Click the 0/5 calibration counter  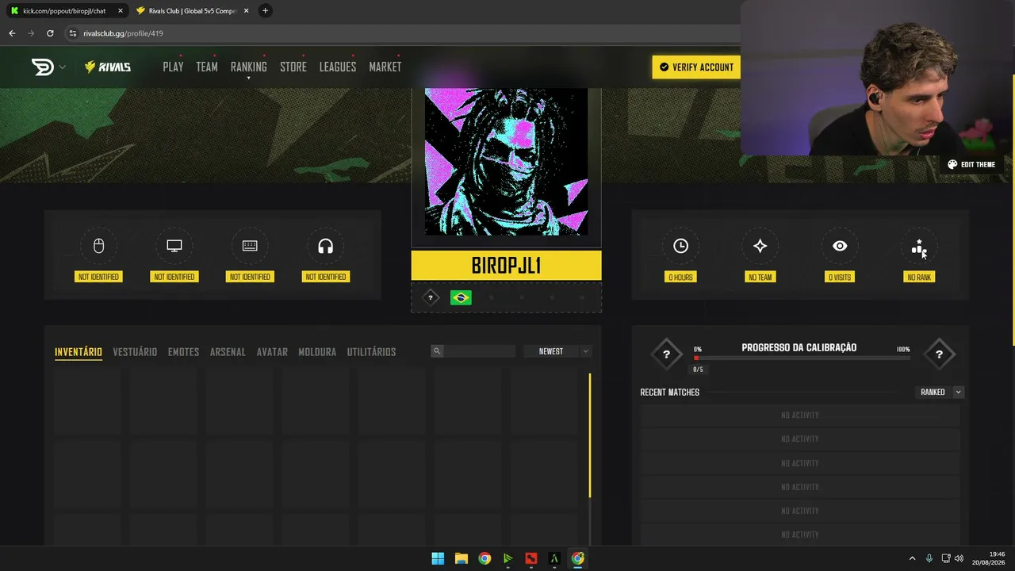(x=698, y=370)
